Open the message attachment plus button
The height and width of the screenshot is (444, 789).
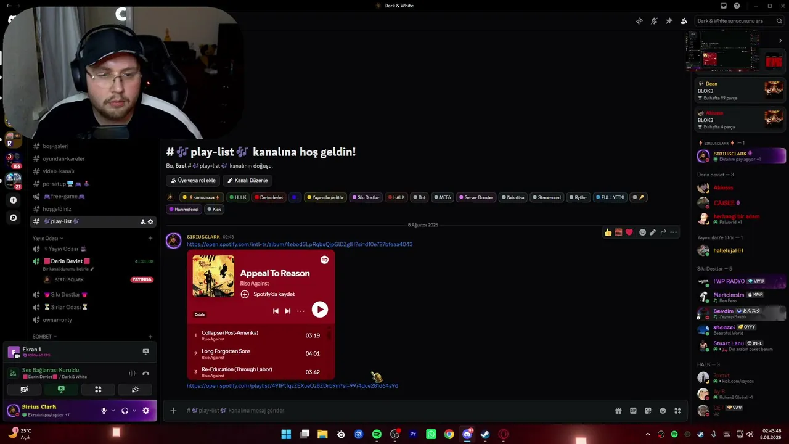(x=173, y=411)
